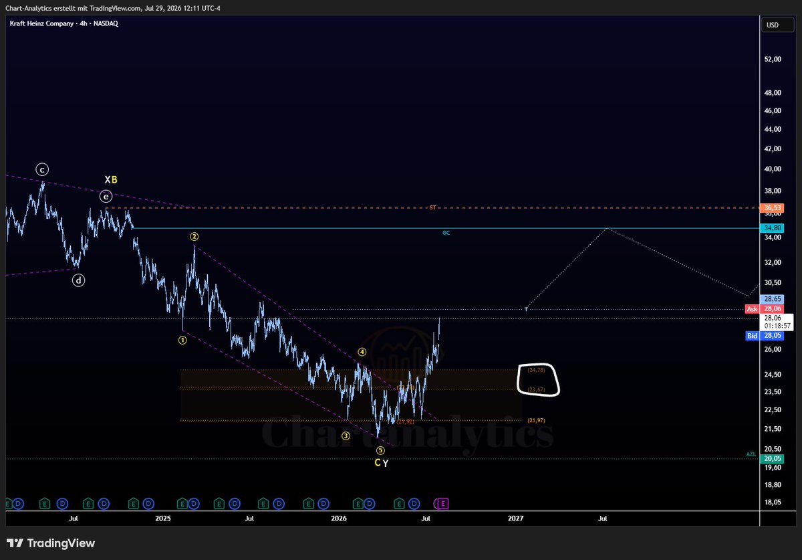Click the 24,50 price axis value
This screenshot has height=560, width=802.
[773, 375]
